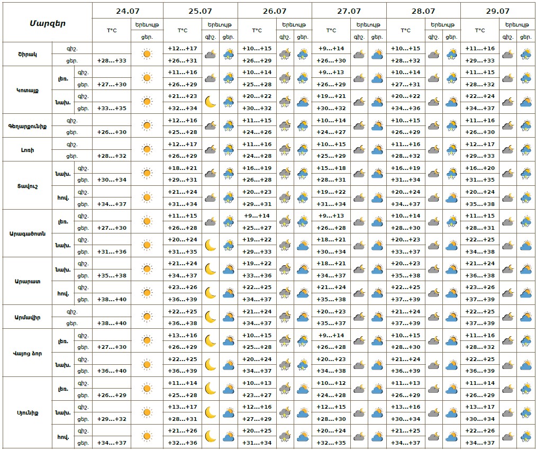
Task: Click the sun icon for Շիրակ on 24.07
Action: tap(147, 54)
